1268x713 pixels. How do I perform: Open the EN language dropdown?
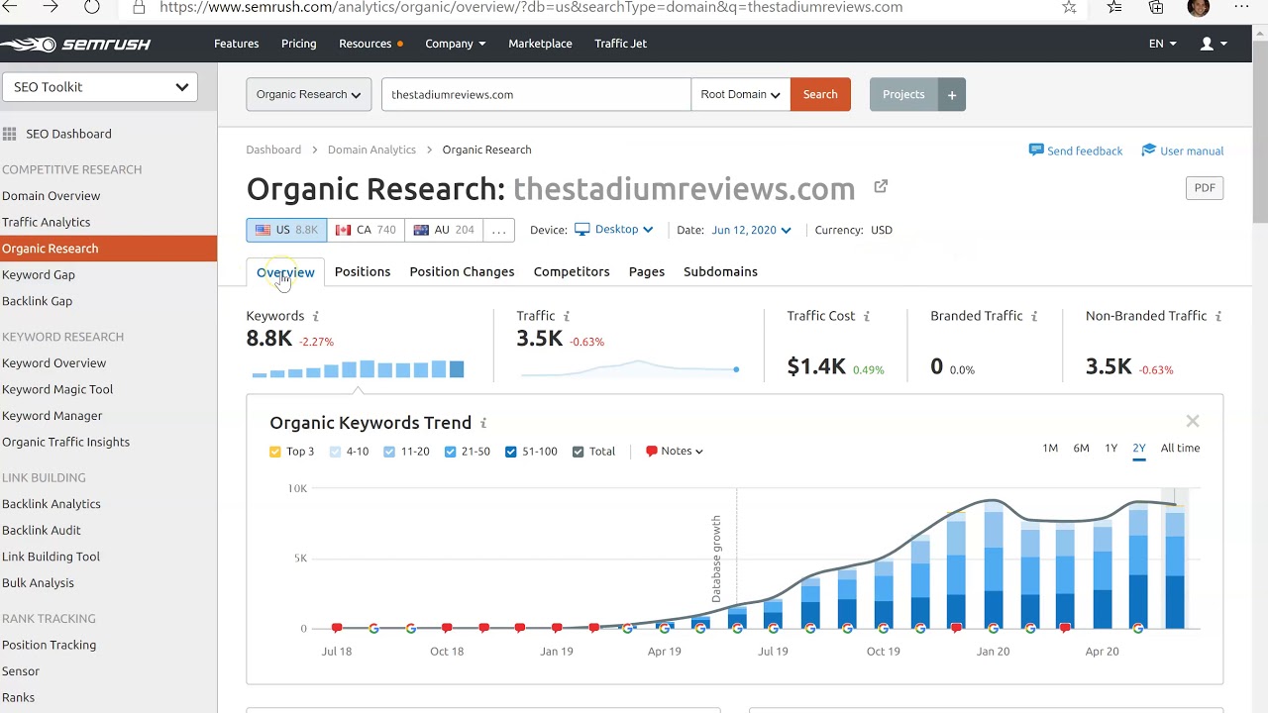pos(1163,44)
